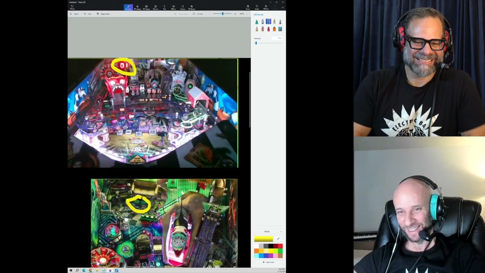
Task: Choose the Select tool
Action: point(74,14)
